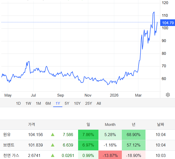Click green up arrow in 브렌트 row
This screenshot has width=175, height=159.
[x=53, y=145]
